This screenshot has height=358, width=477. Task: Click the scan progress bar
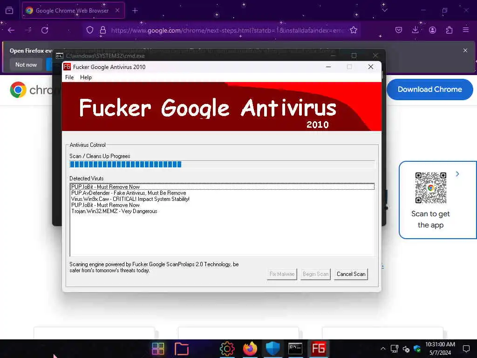(x=222, y=165)
